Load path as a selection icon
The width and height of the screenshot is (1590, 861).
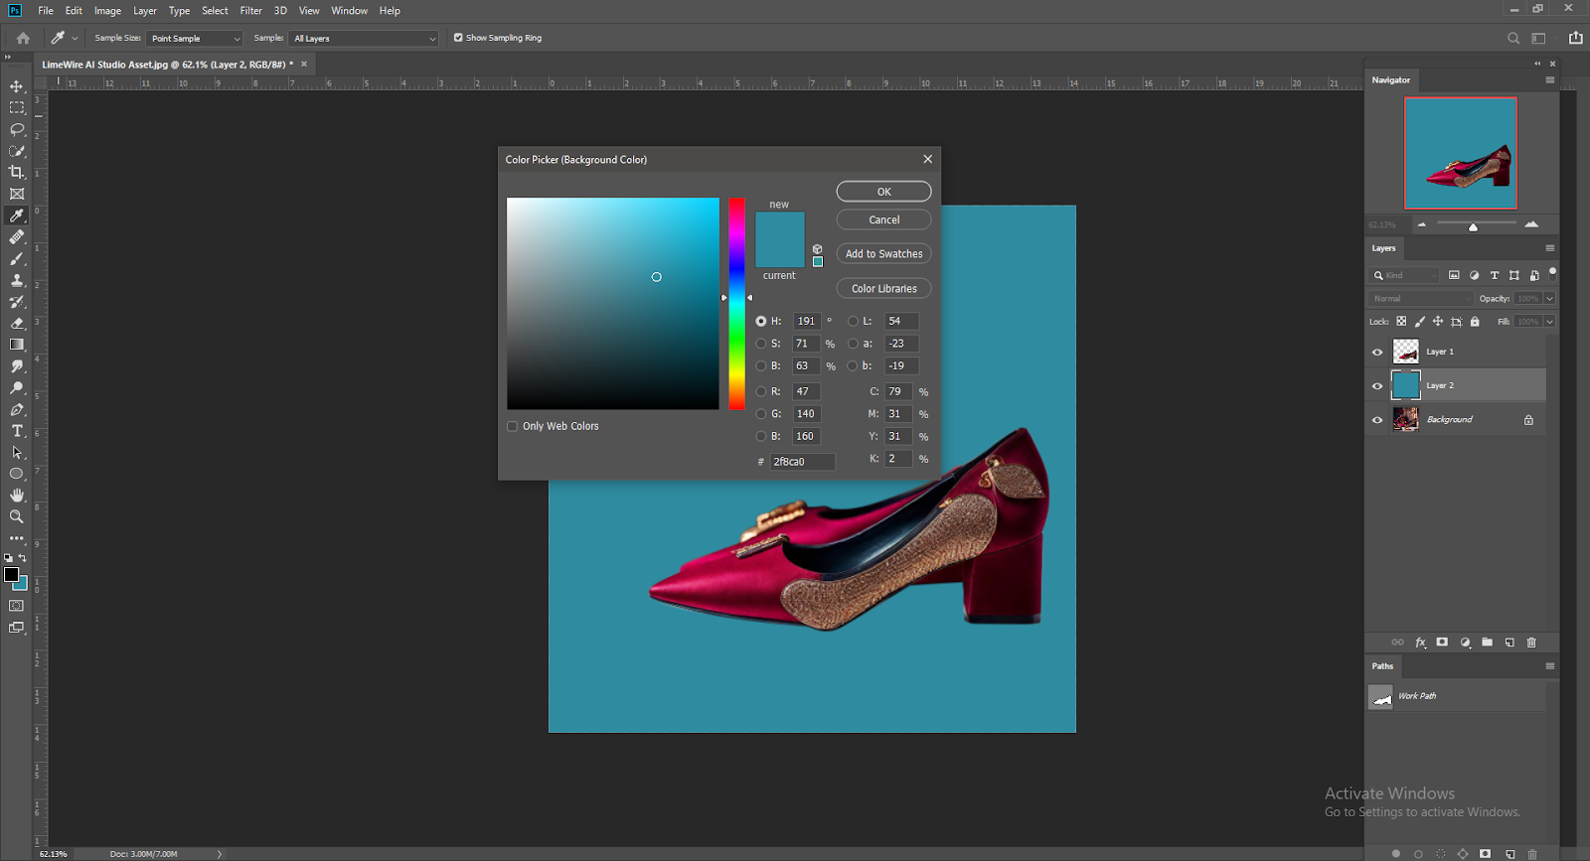1441,853
